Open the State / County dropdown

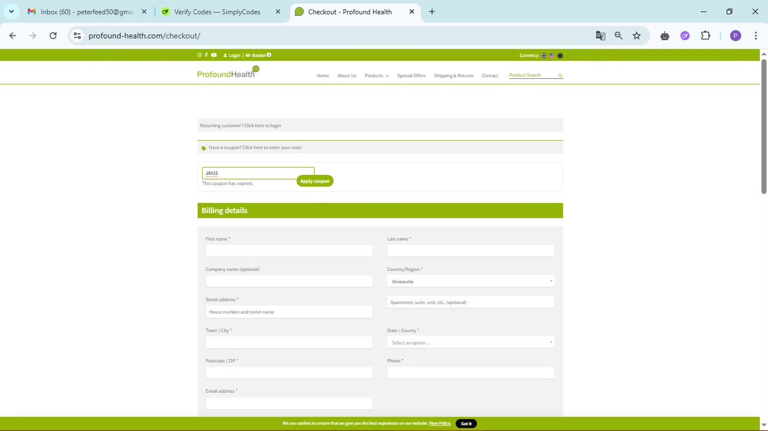[x=471, y=343]
